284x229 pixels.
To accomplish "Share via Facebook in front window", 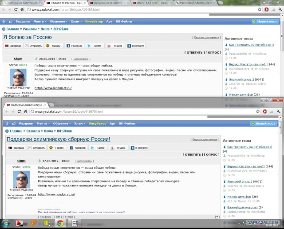I will 78,148.
